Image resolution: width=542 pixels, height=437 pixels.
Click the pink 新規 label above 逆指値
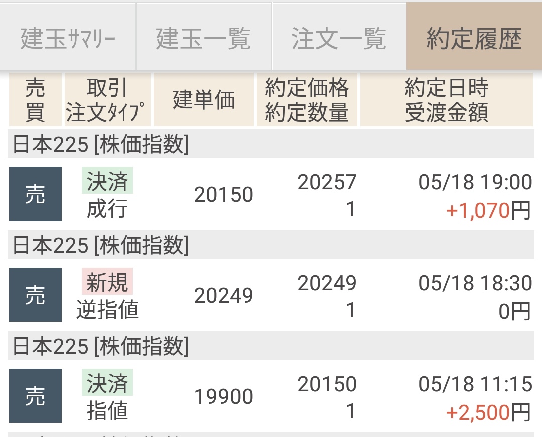point(107,282)
